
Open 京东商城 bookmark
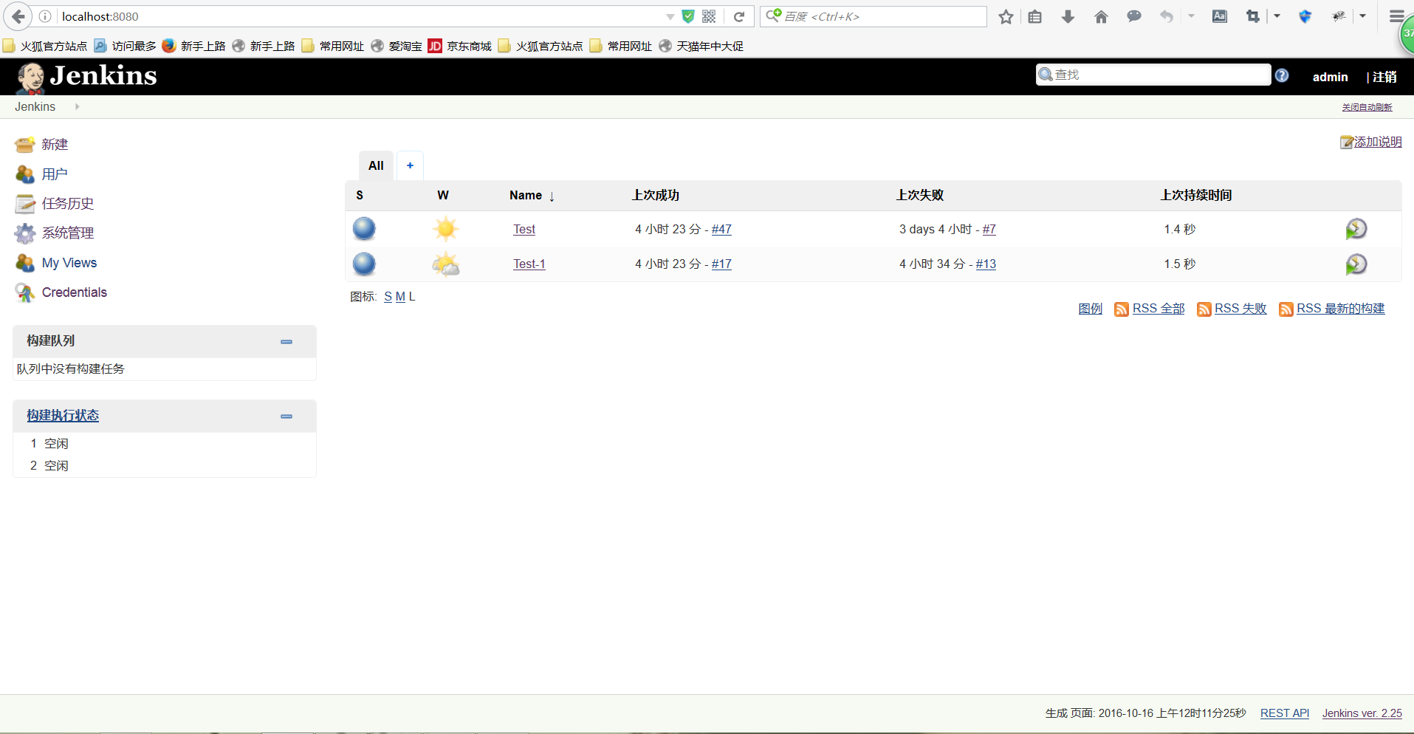460,46
